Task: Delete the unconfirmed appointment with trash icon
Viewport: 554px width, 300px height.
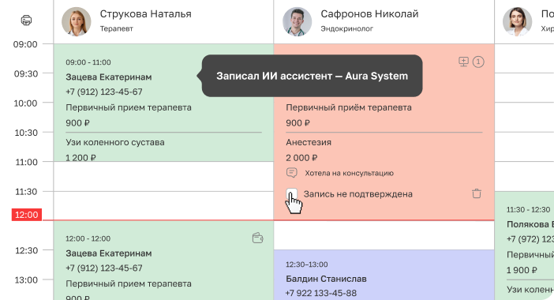Action: (x=477, y=193)
